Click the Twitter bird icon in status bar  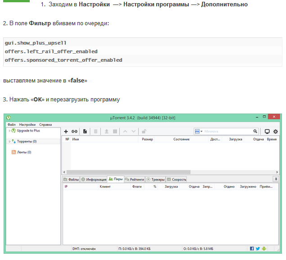258,248
